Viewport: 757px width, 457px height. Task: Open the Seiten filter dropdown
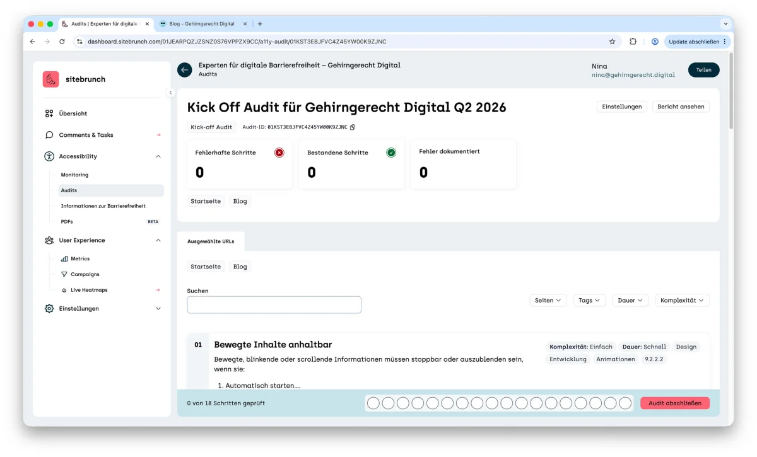click(x=548, y=301)
